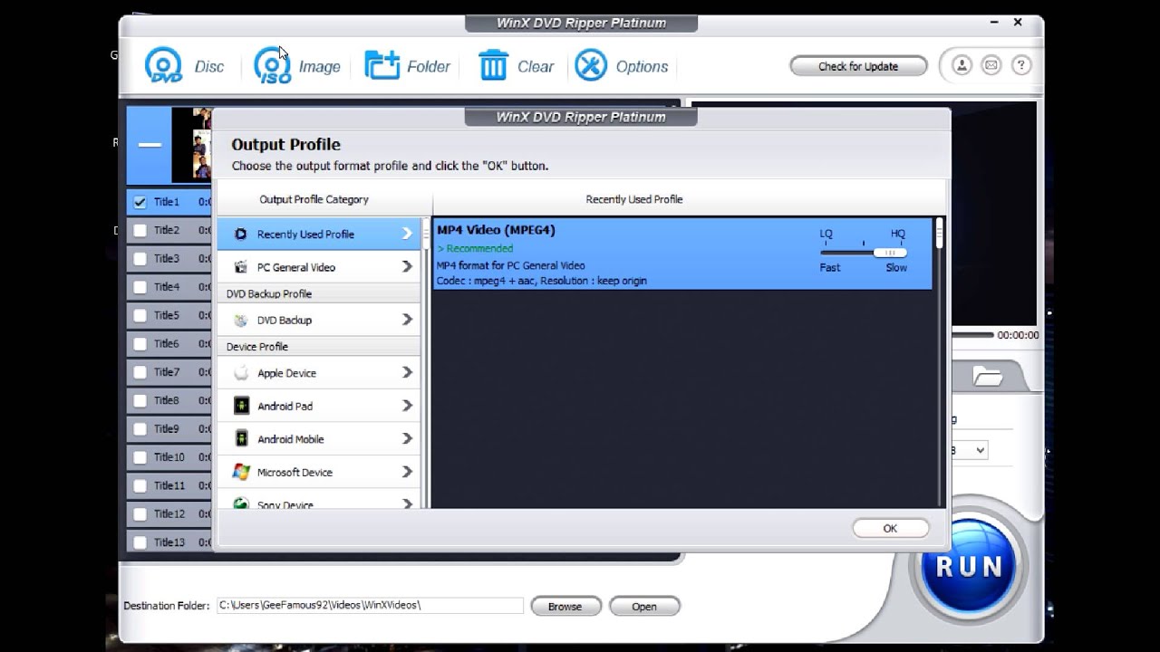Click the Apple Device icon
This screenshot has height=652, width=1160.
[x=241, y=372]
